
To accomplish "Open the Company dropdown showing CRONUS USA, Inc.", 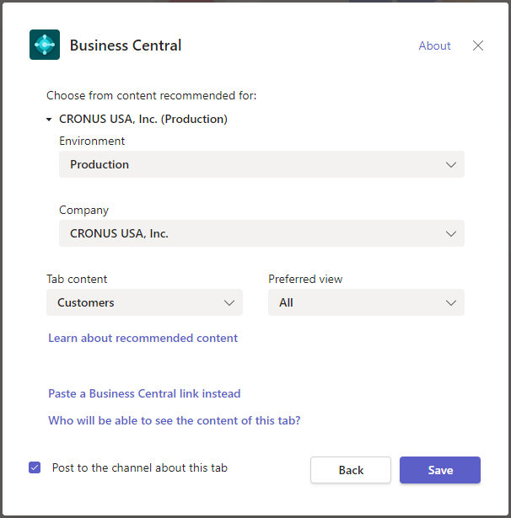I will tap(261, 233).
